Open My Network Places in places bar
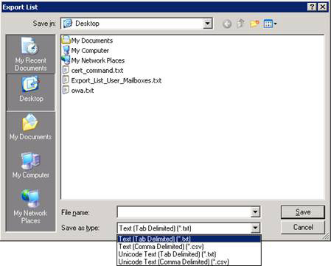Viewport: 331px width, 266px height. 31,206
